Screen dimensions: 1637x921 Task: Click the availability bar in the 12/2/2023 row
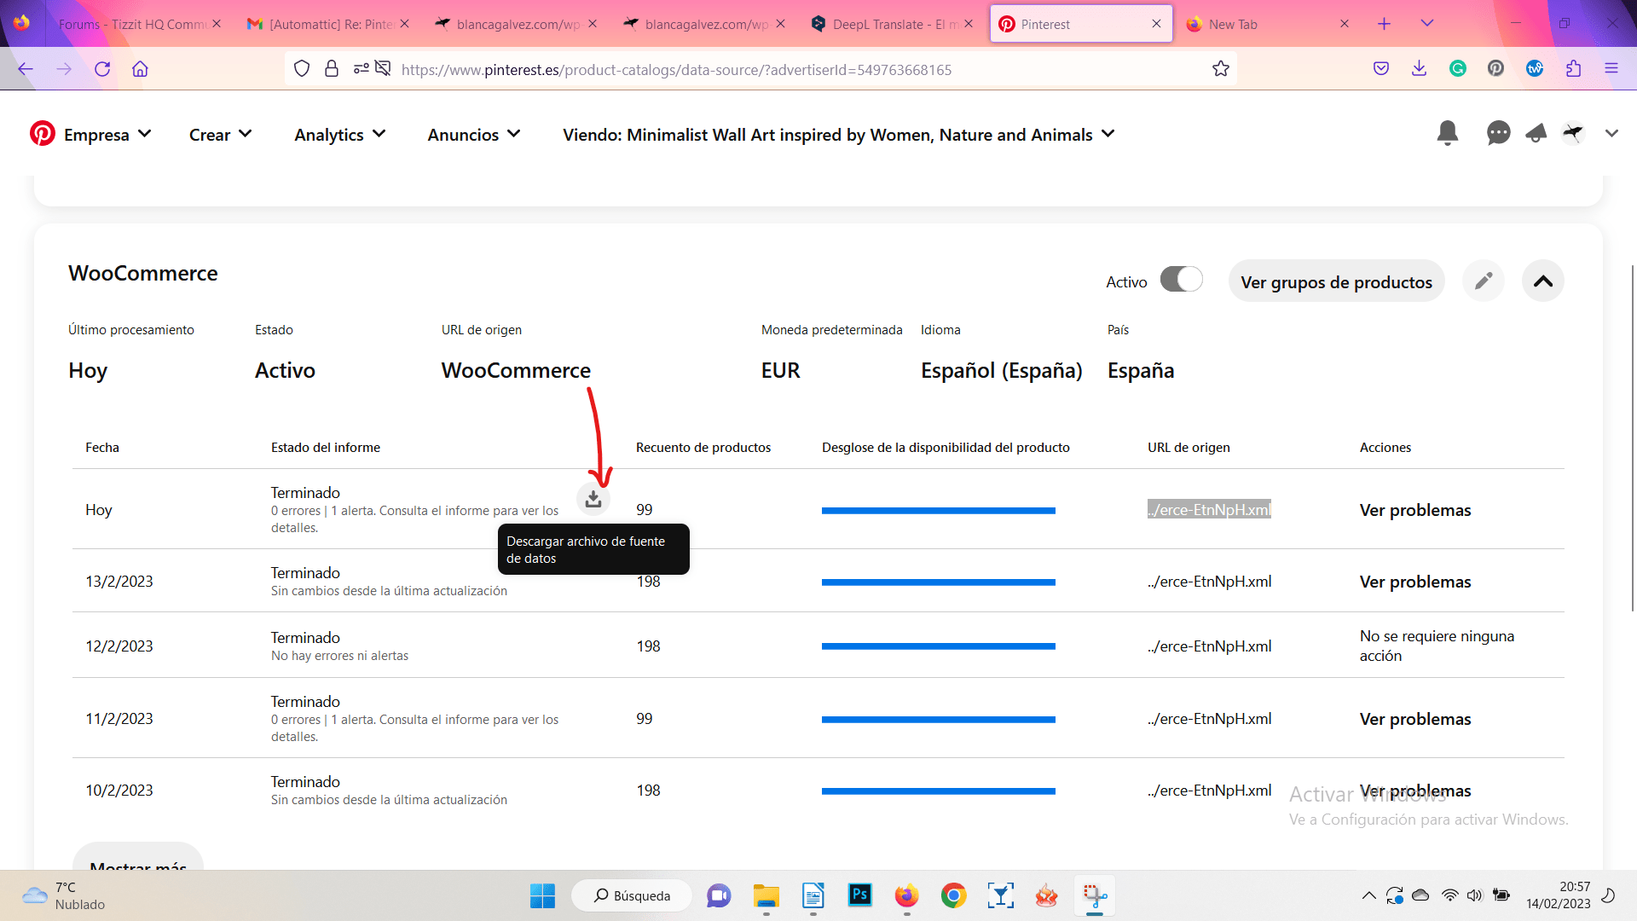(x=939, y=646)
